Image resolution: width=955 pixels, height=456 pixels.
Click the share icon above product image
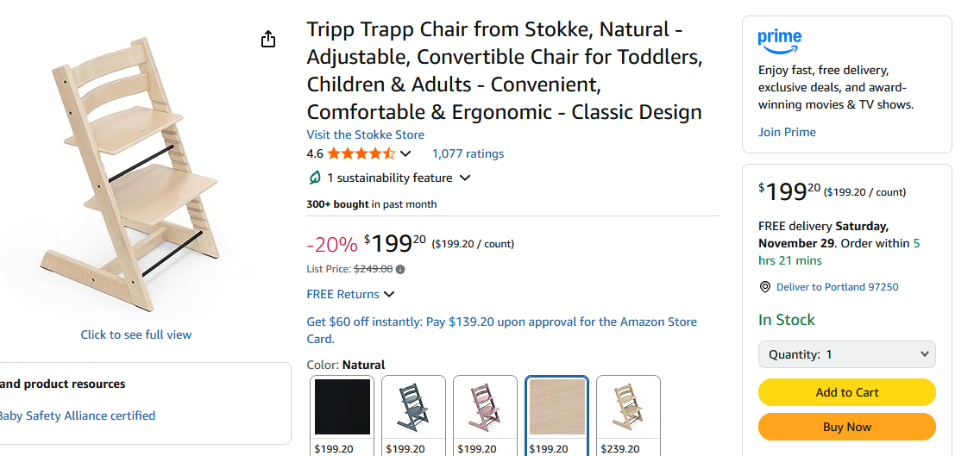(x=268, y=40)
